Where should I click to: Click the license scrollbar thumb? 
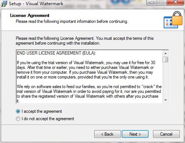click(x=166, y=59)
